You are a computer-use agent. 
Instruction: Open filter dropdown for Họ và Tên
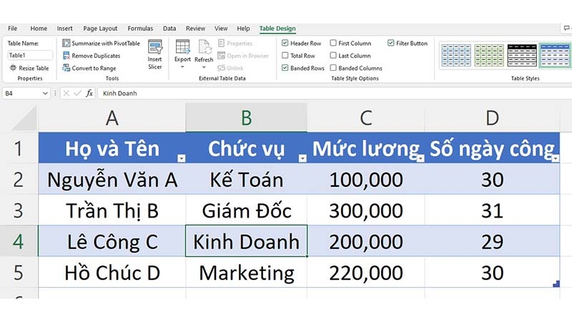pyautogui.click(x=182, y=158)
